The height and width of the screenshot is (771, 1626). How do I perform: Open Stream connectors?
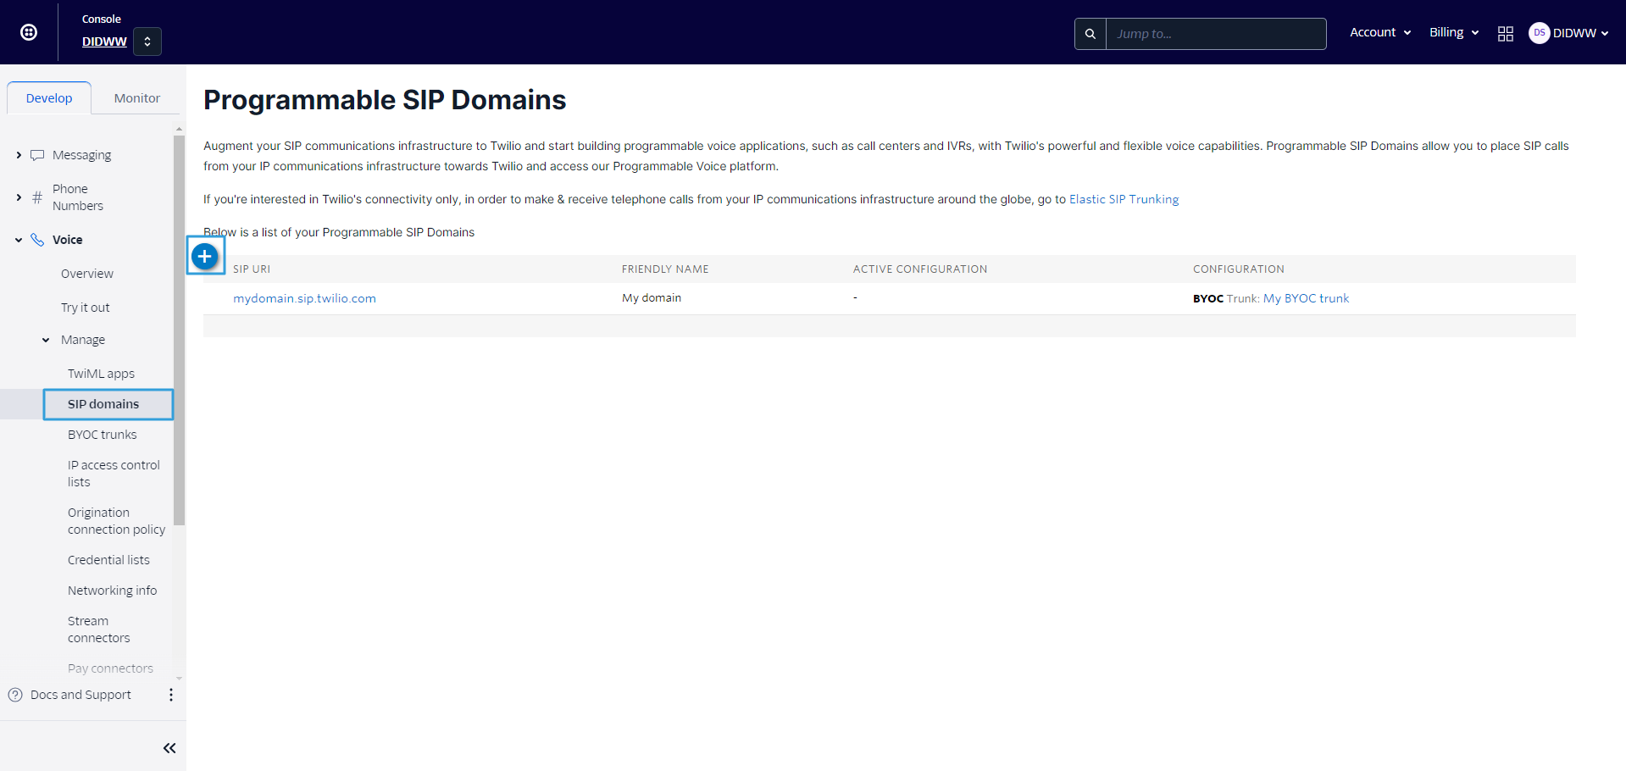[98, 630]
